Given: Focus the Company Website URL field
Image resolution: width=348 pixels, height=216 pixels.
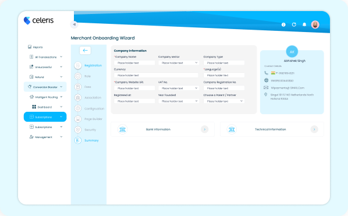Looking at the screenshot, I should [134, 88].
